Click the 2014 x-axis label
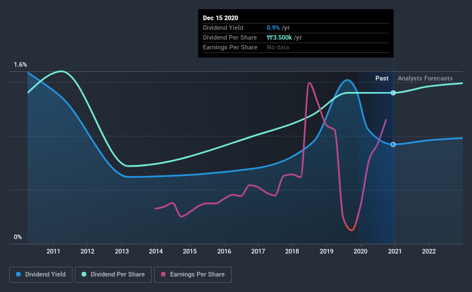This screenshot has height=292, width=472. 156,251
